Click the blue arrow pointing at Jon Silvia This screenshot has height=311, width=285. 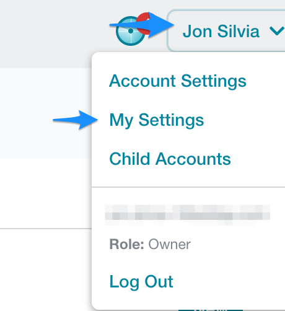coord(142,25)
